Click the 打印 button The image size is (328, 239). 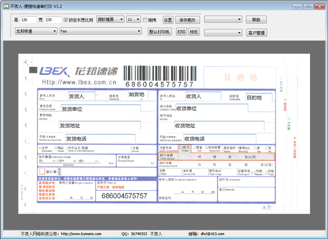pyautogui.click(x=181, y=32)
